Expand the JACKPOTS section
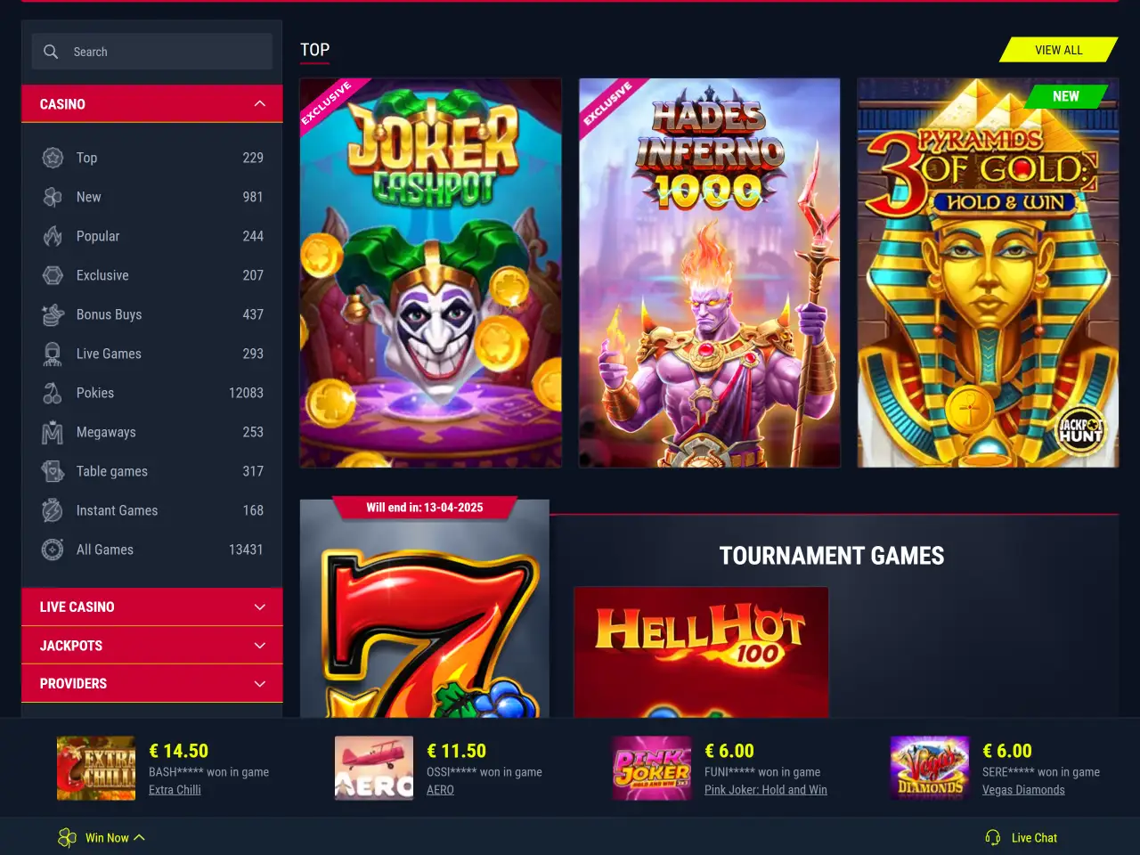Viewport: 1140px width, 855px height. pos(152,646)
